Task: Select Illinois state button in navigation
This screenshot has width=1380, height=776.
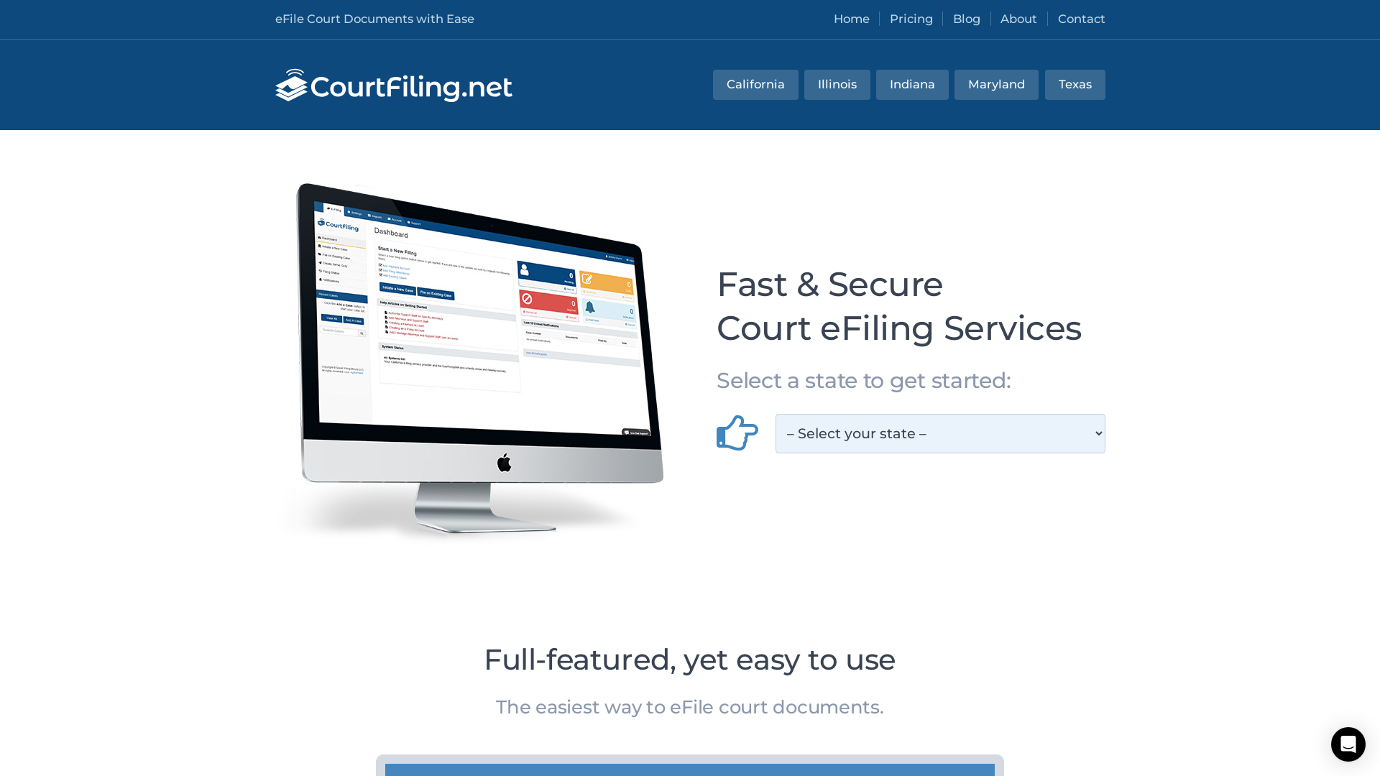Action: 837,84
